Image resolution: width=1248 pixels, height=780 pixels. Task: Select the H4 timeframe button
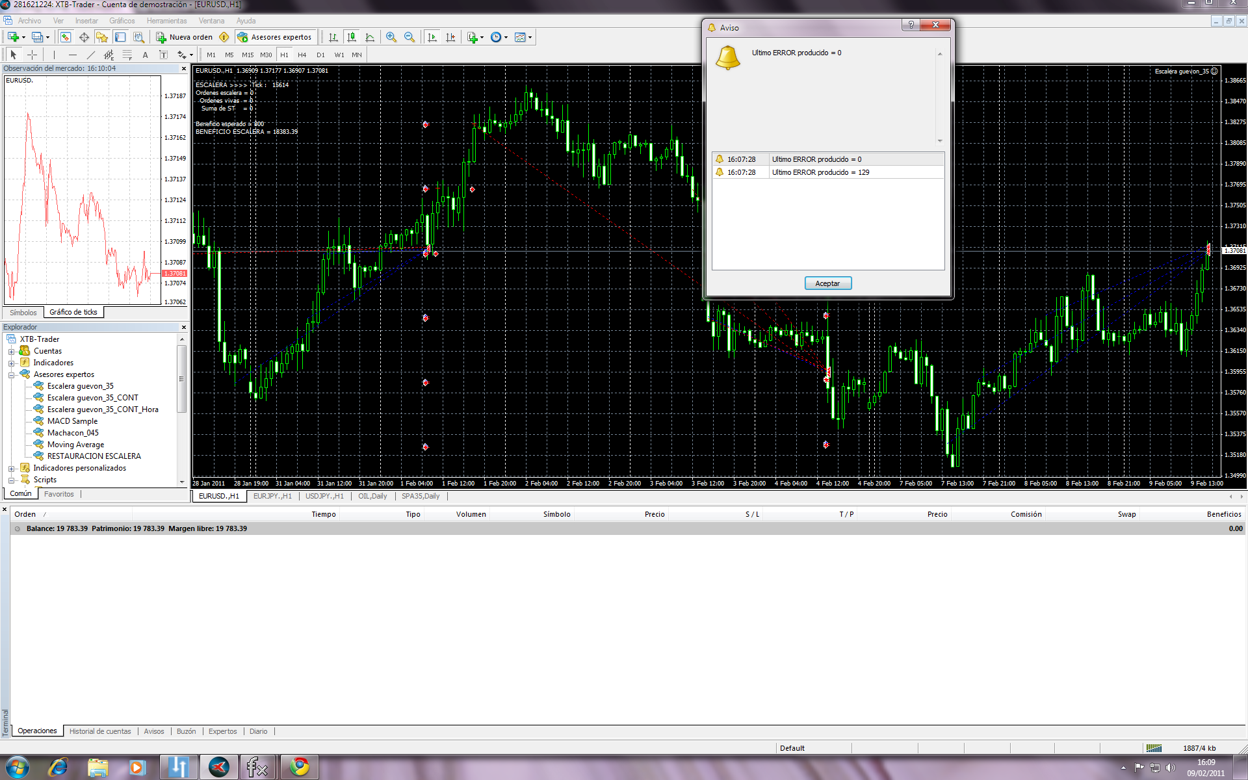[302, 55]
